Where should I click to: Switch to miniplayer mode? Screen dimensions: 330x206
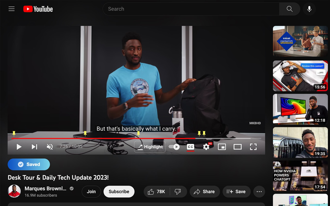point(222,147)
